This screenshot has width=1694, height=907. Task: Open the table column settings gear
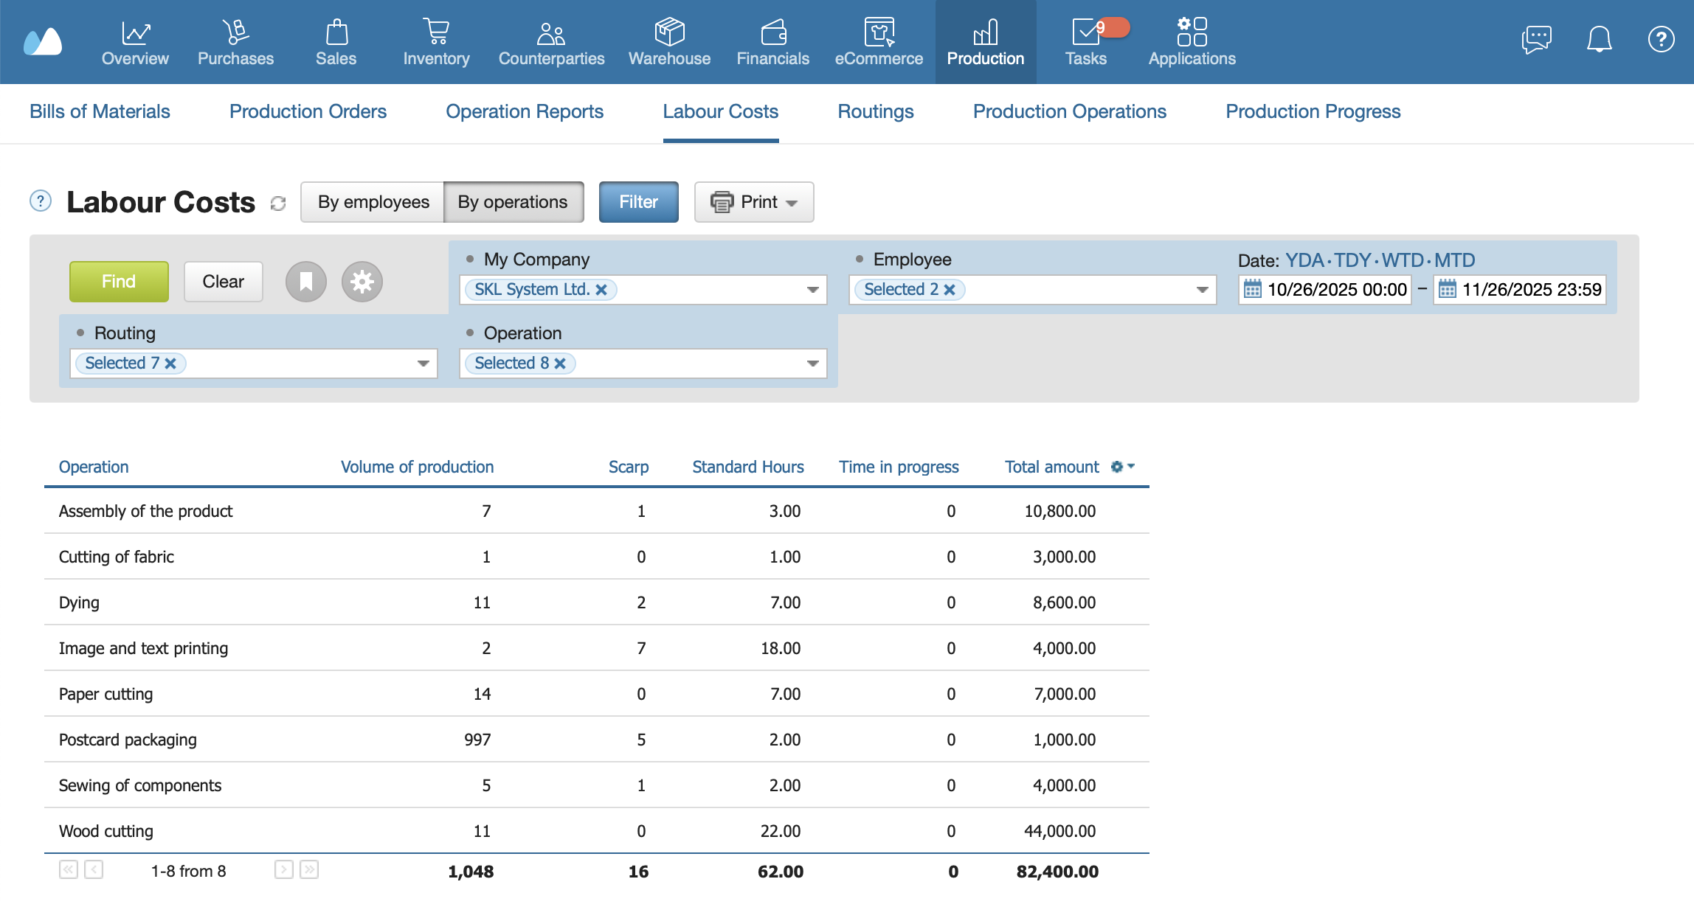[1122, 467]
